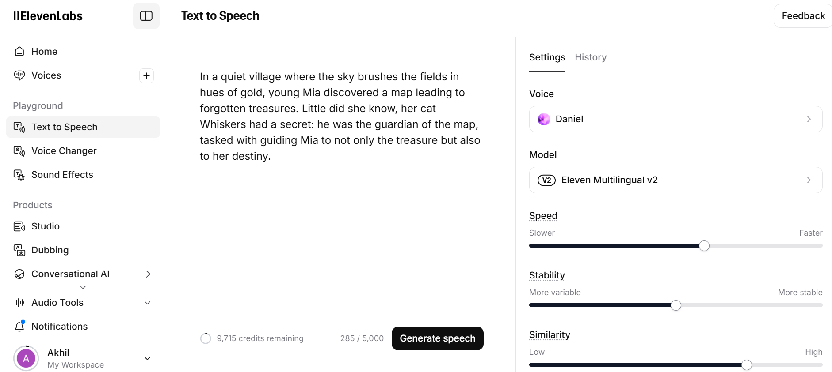Open Notifications bell icon
This screenshot has width=832, height=372.
tap(19, 327)
